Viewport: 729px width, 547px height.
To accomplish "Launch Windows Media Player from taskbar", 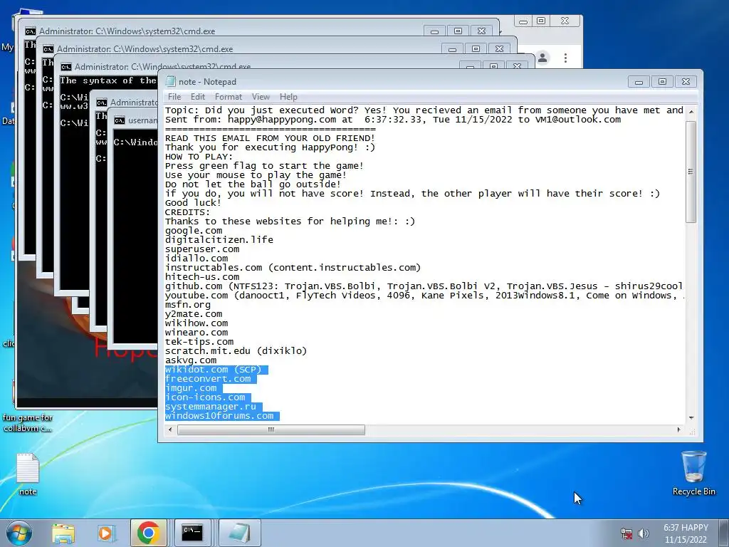I will 106,533.
